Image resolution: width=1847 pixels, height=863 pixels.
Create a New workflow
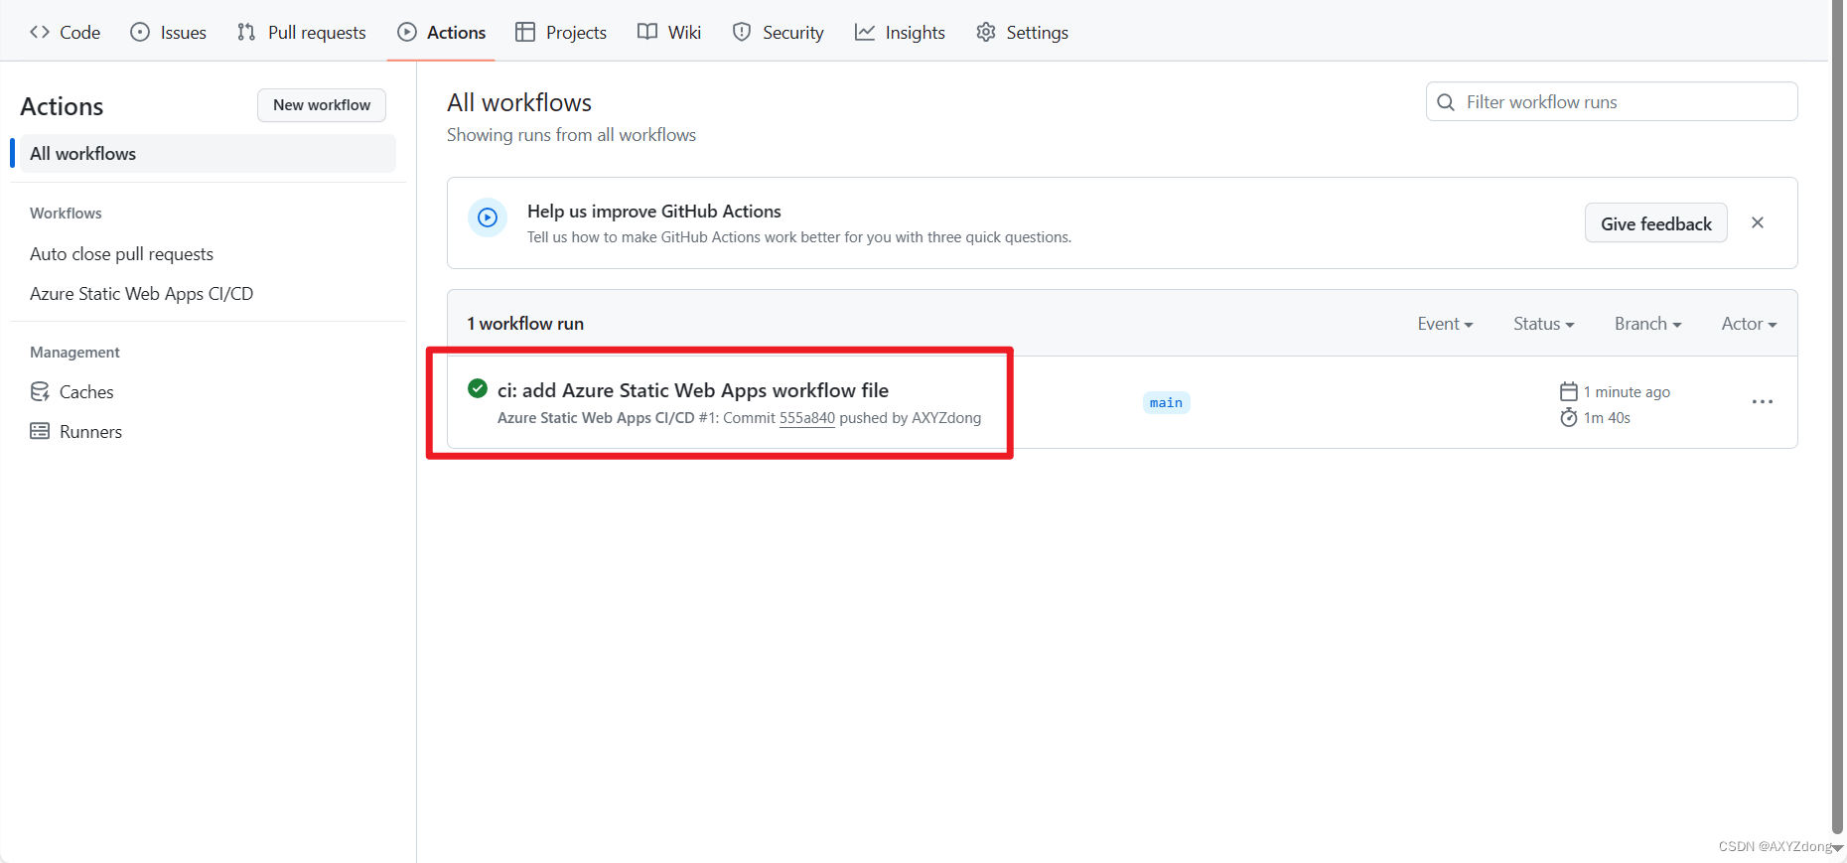click(322, 105)
